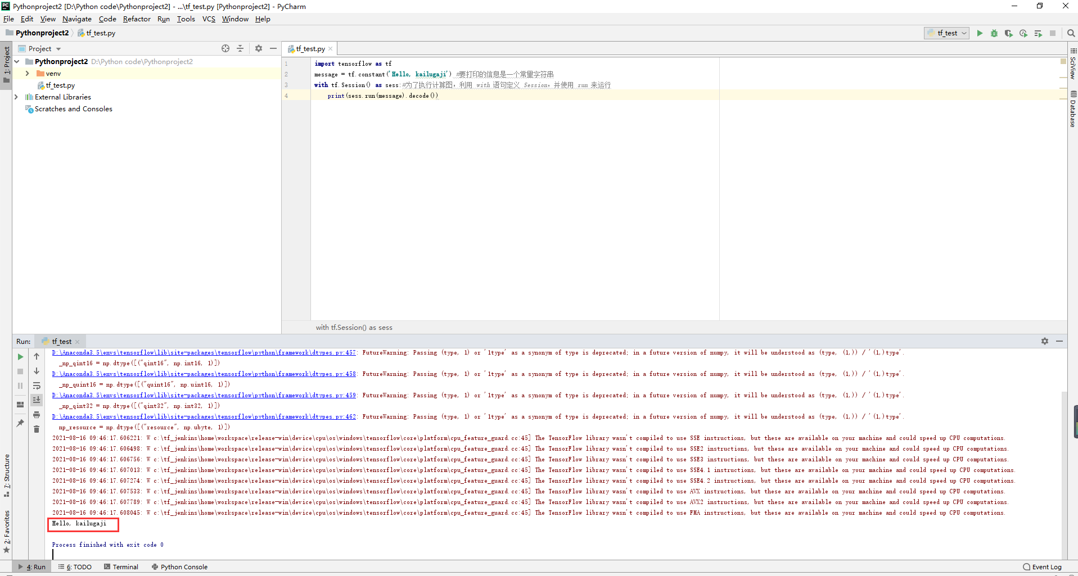
Task: Open the Help menu
Action: tap(263, 19)
